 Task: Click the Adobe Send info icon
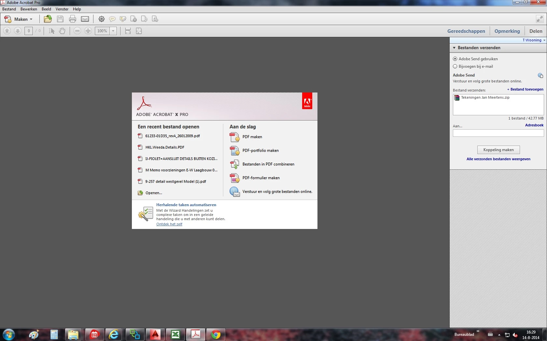click(x=540, y=76)
